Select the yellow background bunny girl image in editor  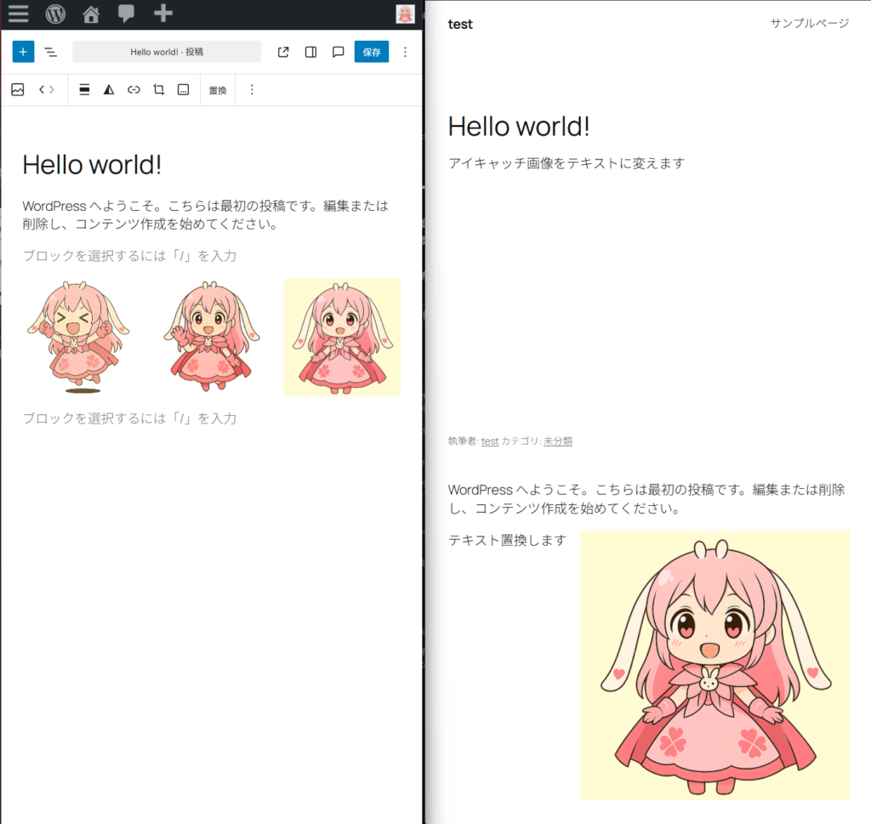tap(342, 338)
